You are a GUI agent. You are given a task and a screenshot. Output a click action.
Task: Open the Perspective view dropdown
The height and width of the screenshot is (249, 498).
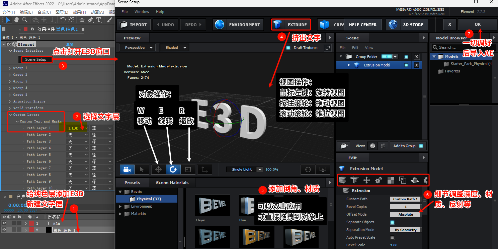point(137,48)
